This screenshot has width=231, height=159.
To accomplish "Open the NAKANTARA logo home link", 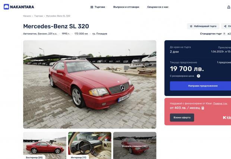I will (x=19, y=7).
